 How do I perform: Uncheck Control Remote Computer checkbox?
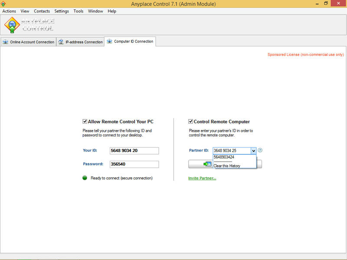[x=190, y=121]
